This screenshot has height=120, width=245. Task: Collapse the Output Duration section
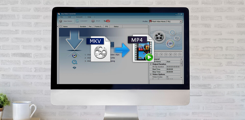click(151, 64)
